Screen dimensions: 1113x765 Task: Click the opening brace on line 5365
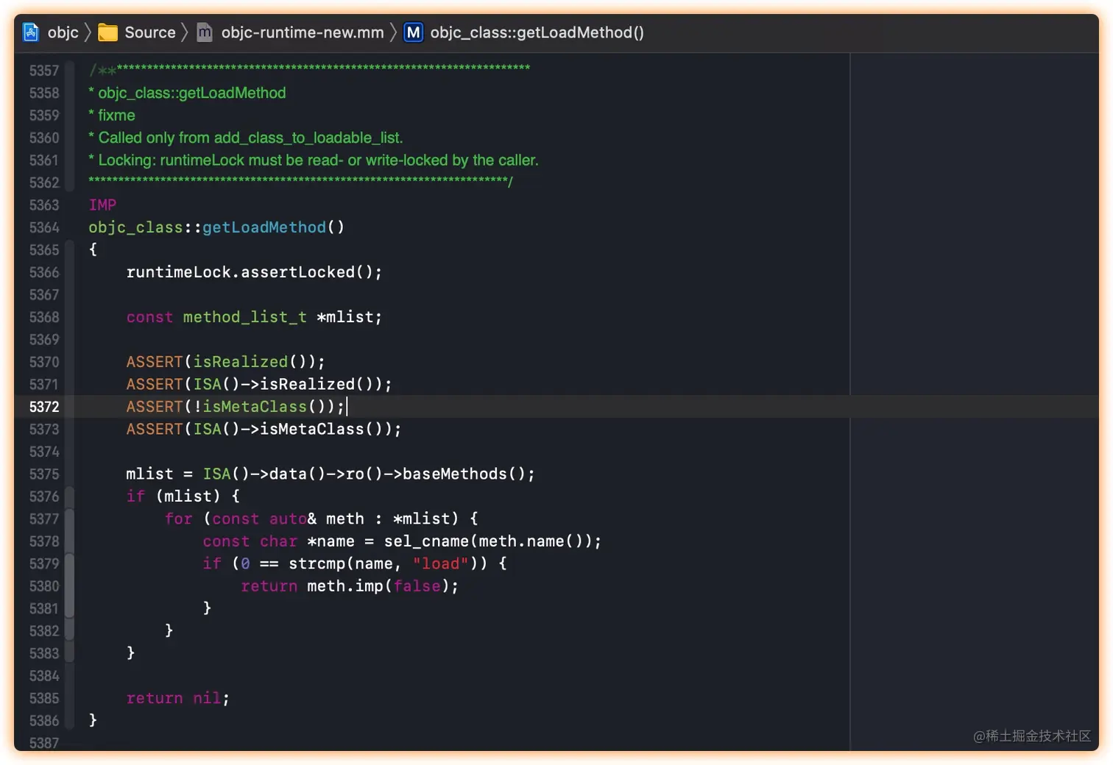(x=93, y=249)
